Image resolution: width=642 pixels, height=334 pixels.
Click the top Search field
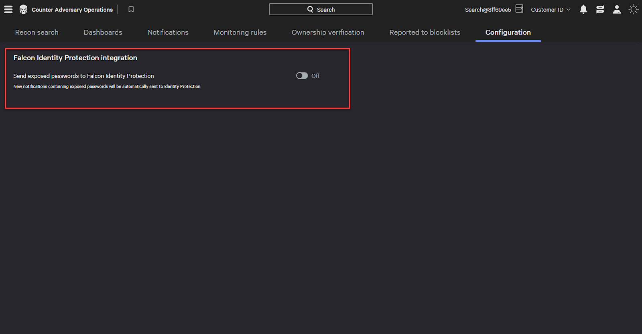[x=321, y=9]
